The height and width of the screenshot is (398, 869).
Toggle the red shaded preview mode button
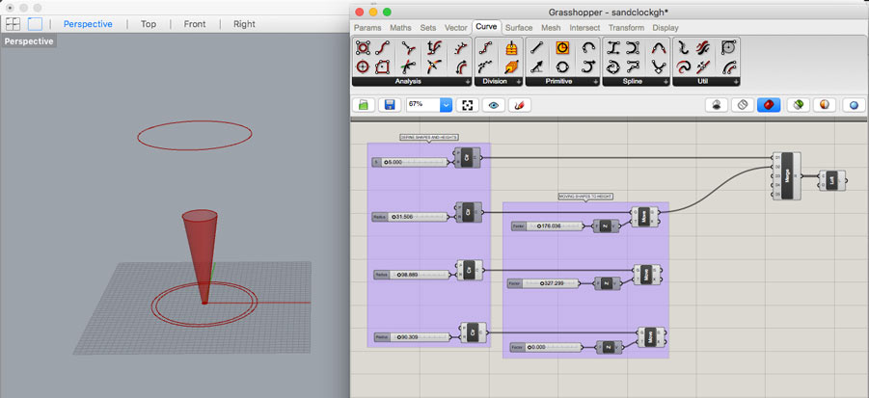(x=769, y=104)
